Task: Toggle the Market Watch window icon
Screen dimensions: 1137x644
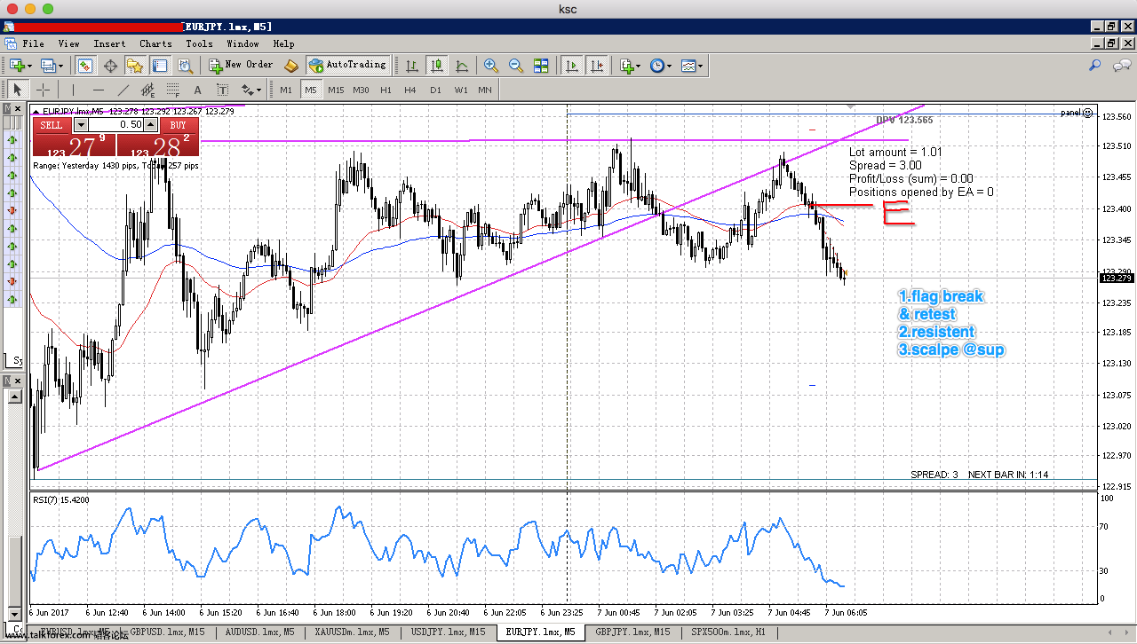Action: click(85, 66)
